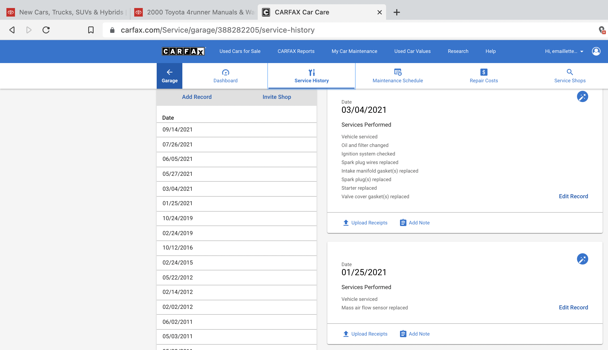
Task: Click the browser extension icon at address bar end
Action: tap(602, 30)
